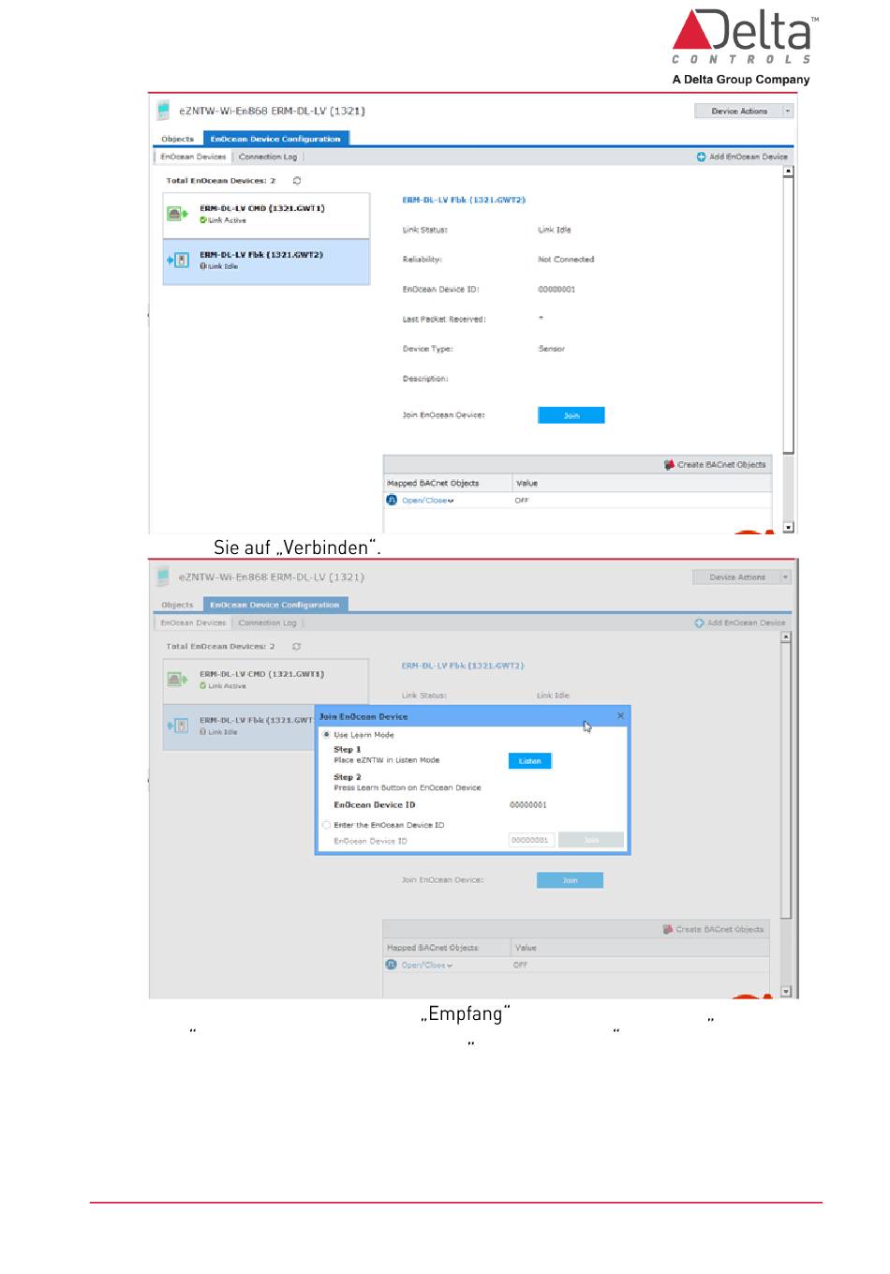This screenshot has width=890, height=1274.
Task: Open Connection Log subtab in top screenshot
Action: click(x=268, y=157)
